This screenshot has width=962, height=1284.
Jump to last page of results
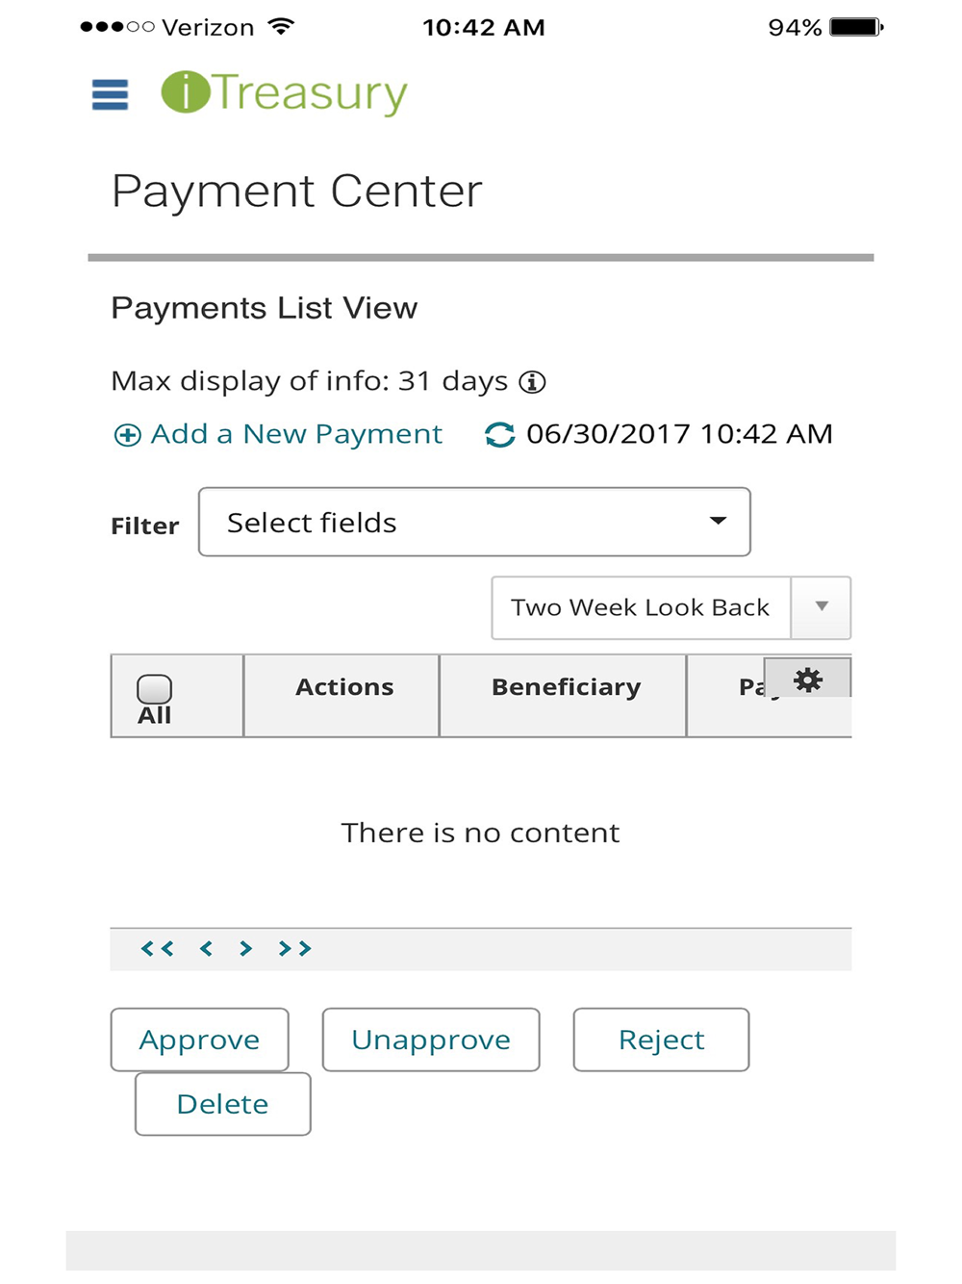pyautogui.click(x=294, y=949)
